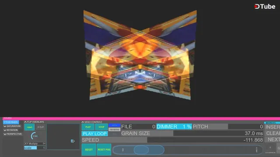This screenshot has height=157, width=280.
Task: Expand the PERSPECTIVE section
Action: click(13, 134)
